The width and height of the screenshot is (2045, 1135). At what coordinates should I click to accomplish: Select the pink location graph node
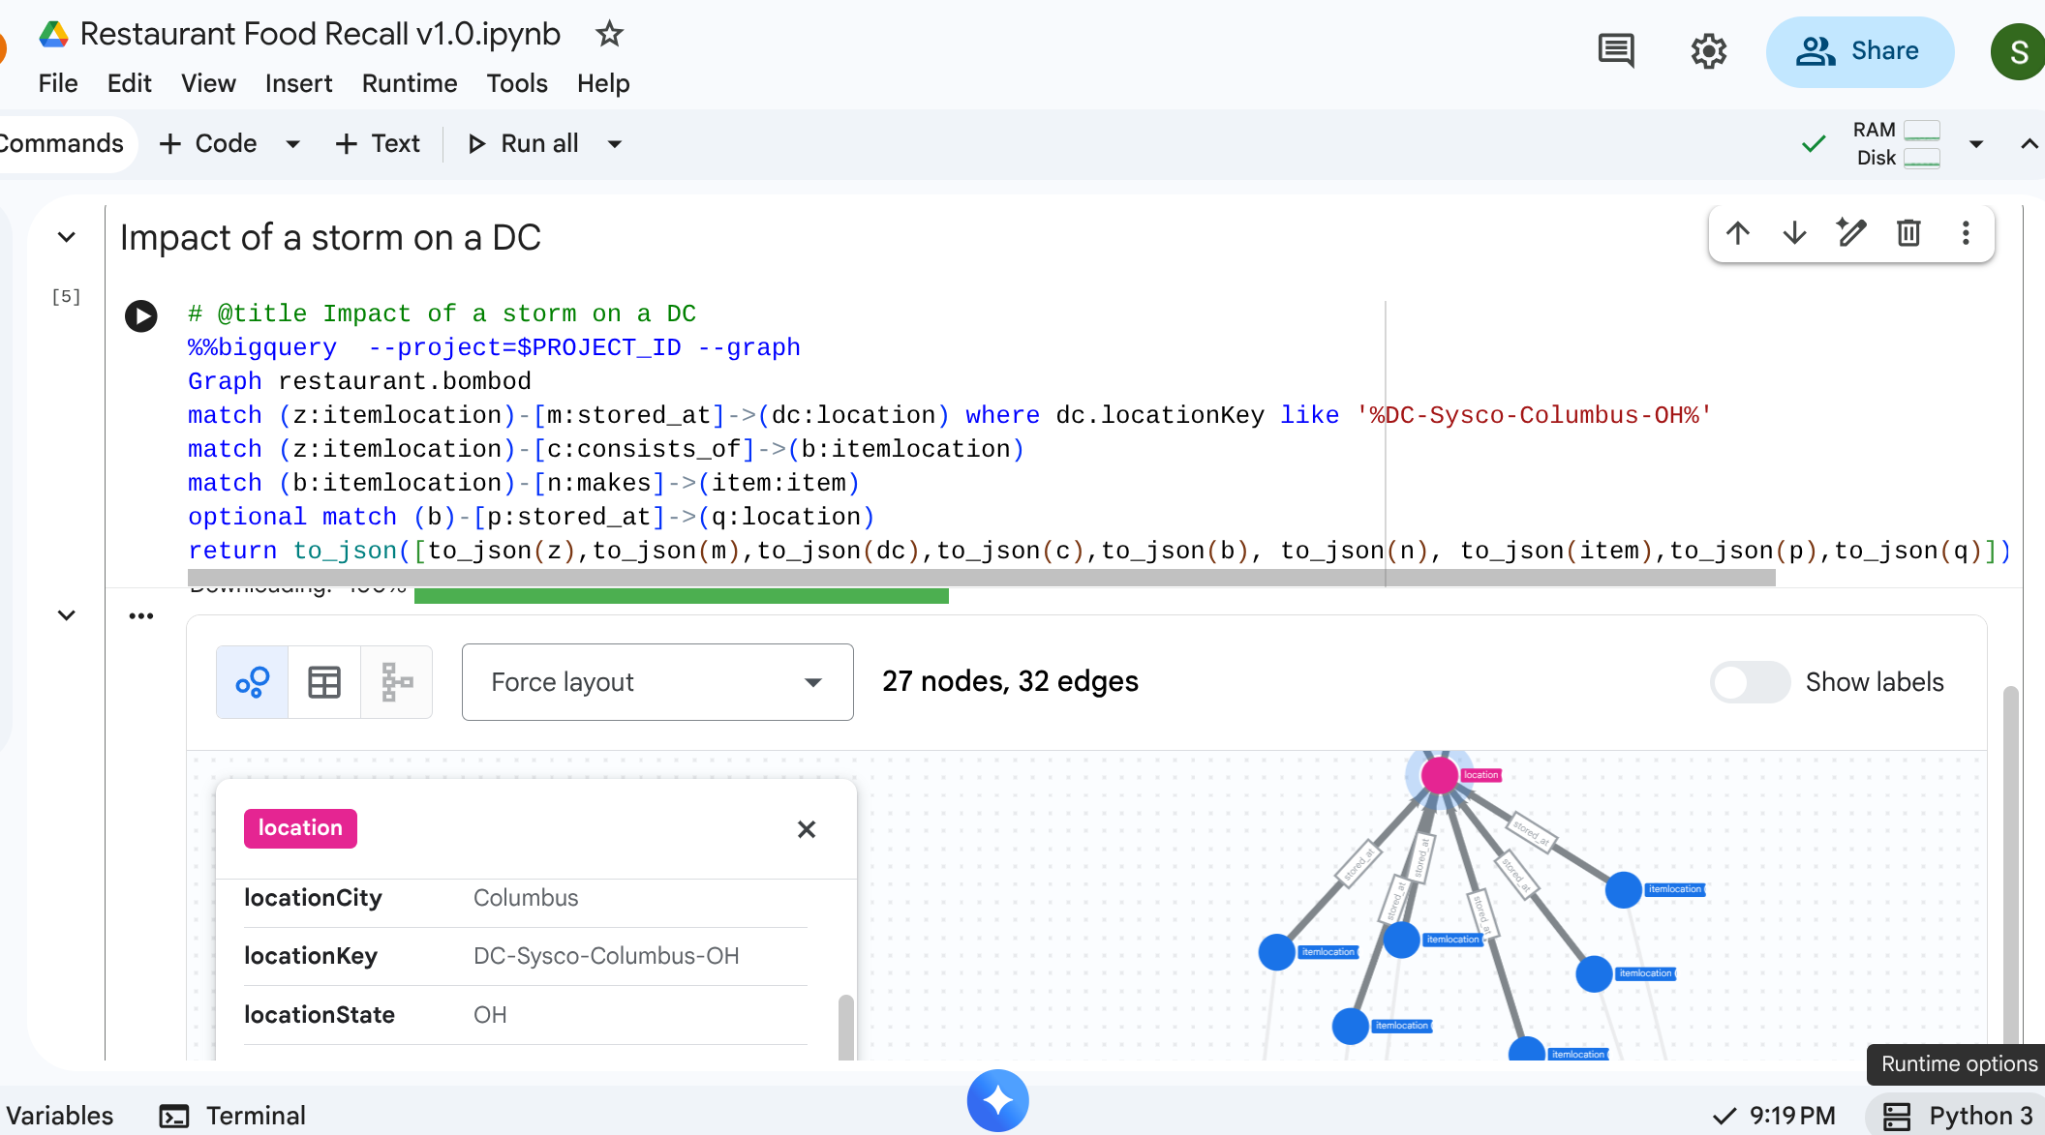pyautogui.click(x=1439, y=775)
